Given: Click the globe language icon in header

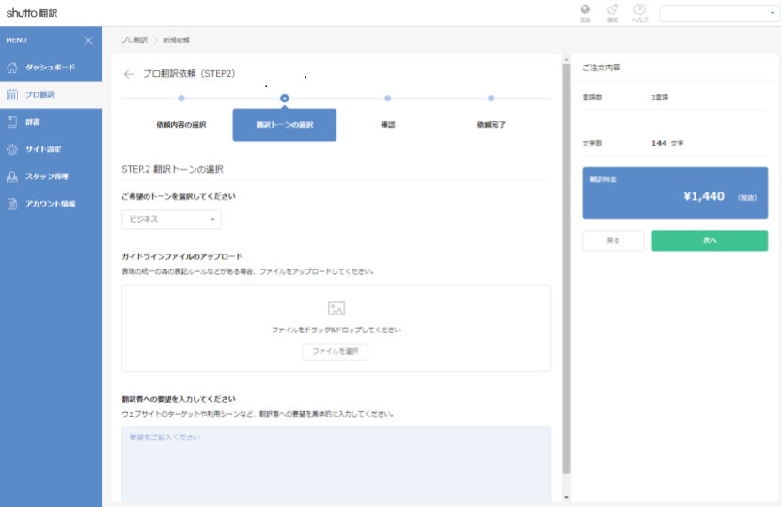Looking at the screenshot, I should point(585,9).
